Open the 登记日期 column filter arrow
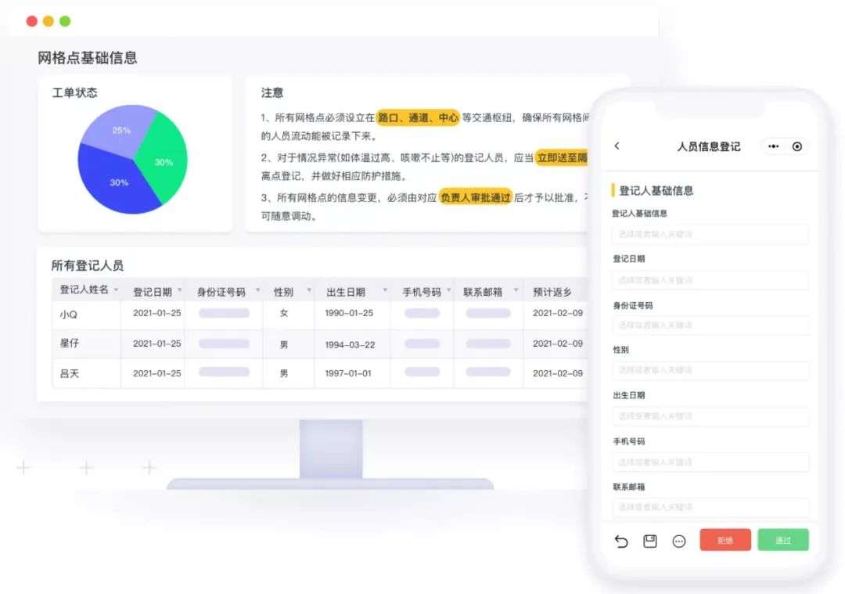Image resolution: width=845 pixels, height=594 pixels. (x=179, y=290)
